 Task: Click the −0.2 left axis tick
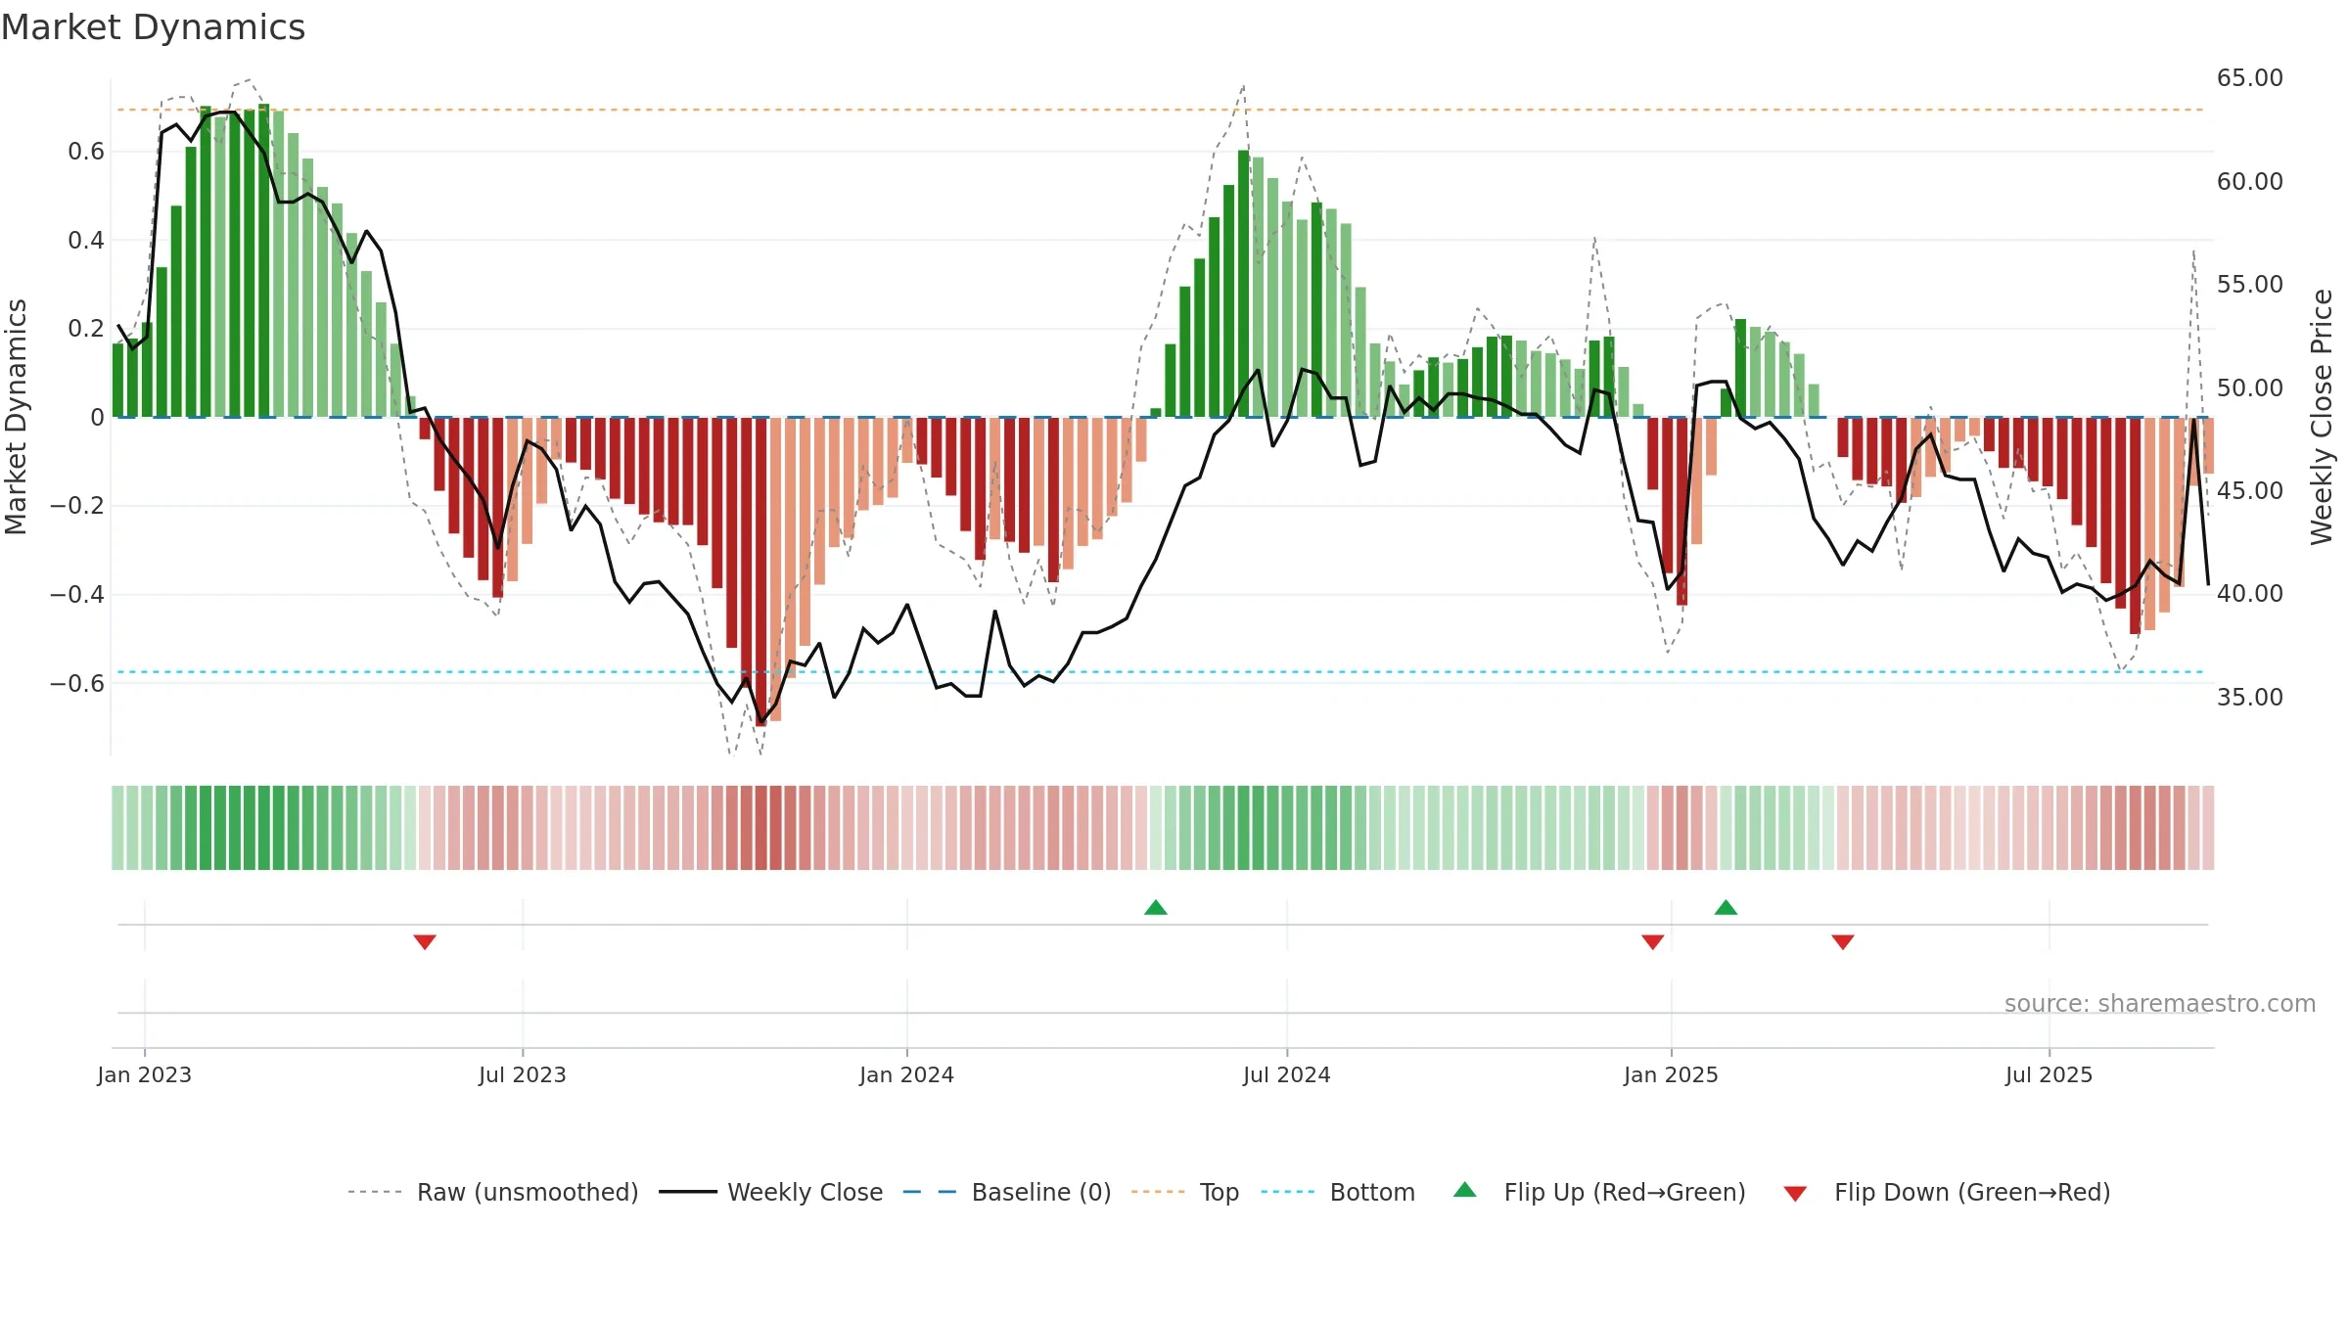click(77, 506)
